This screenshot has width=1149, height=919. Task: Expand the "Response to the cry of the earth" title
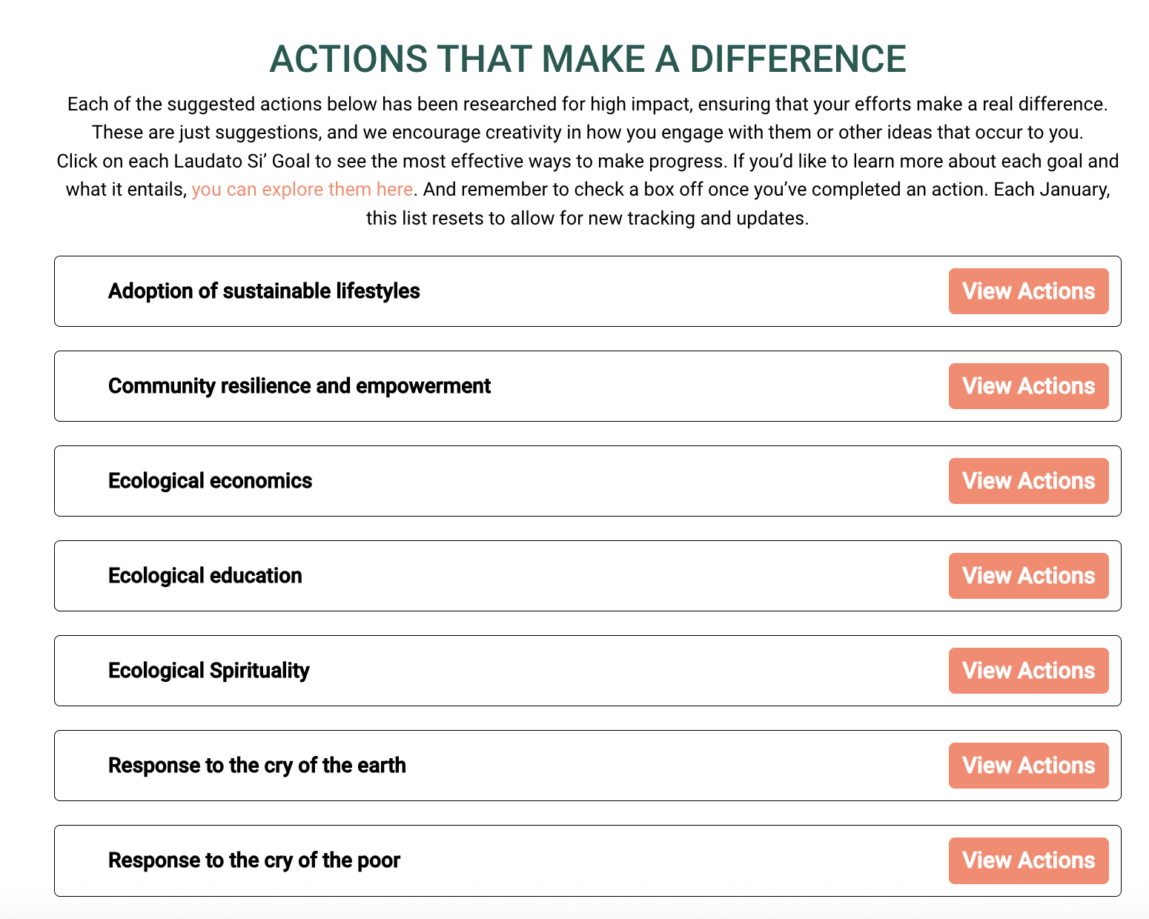pyautogui.click(x=256, y=766)
